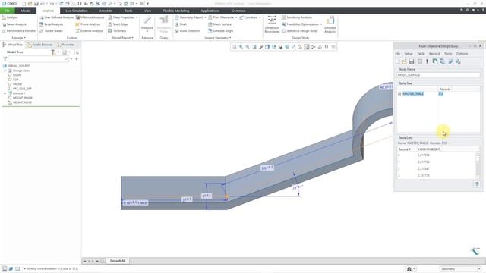The image size is (486, 273).
Task: Expand Pairs Clearance dropdown
Action: pyautogui.click(x=236, y=17)
